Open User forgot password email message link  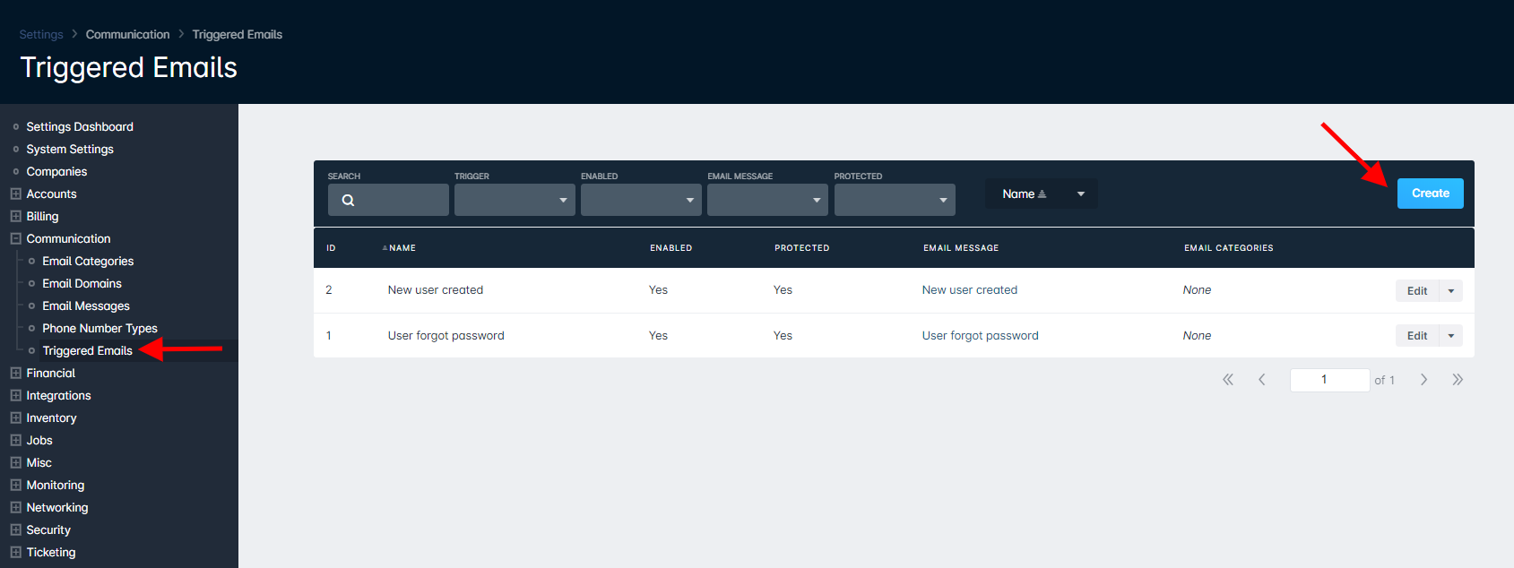point(981,336)
